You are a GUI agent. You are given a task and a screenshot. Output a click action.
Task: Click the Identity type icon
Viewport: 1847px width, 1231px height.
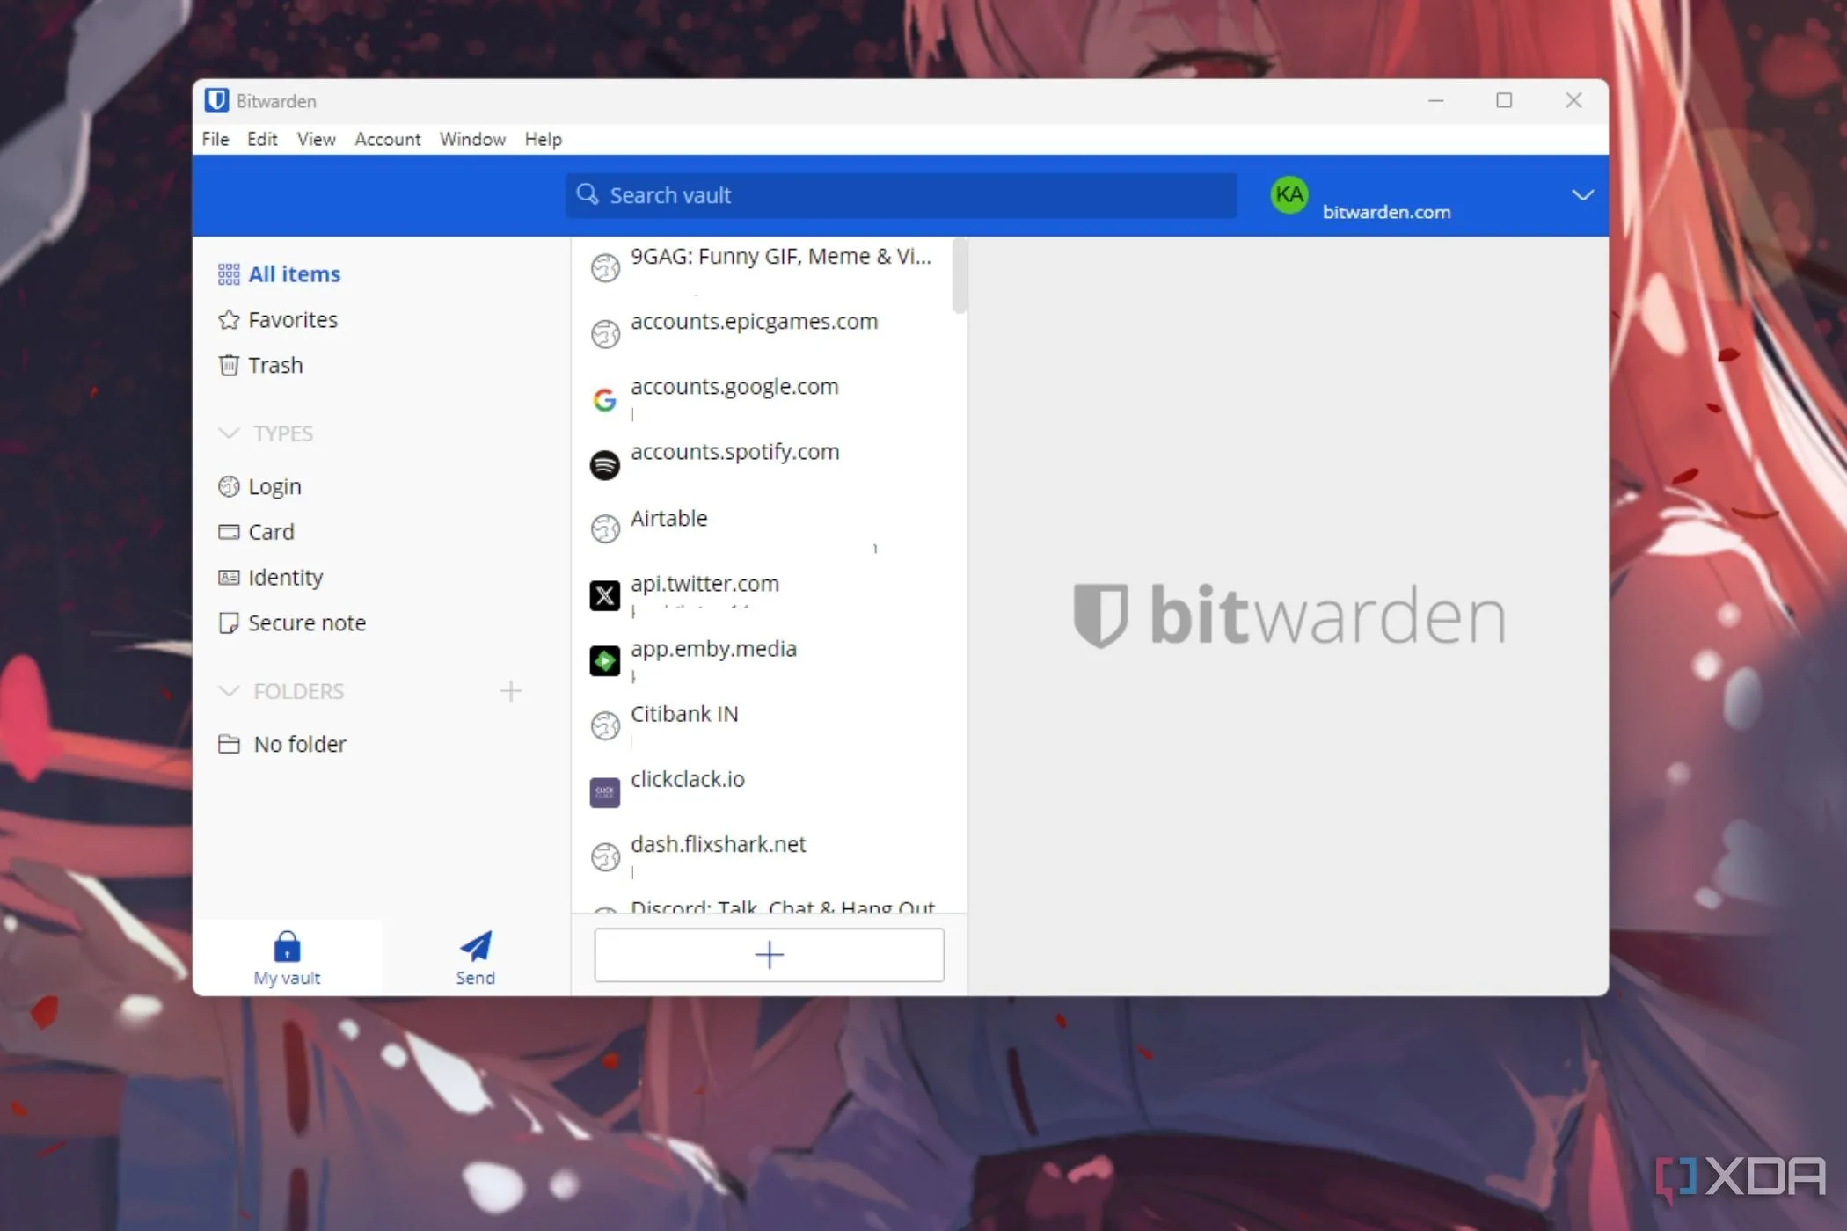pyautogui.click(x=230, y=578)
